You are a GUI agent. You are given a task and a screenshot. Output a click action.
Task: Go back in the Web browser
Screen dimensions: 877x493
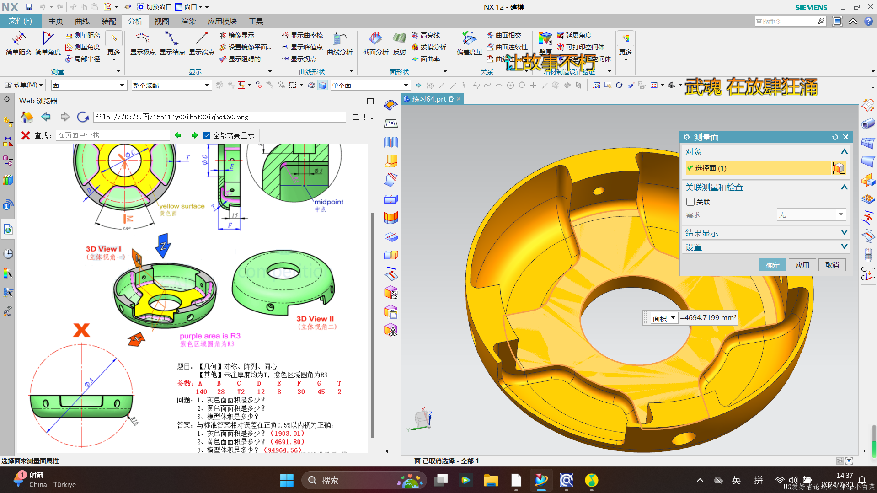(46, 117)
